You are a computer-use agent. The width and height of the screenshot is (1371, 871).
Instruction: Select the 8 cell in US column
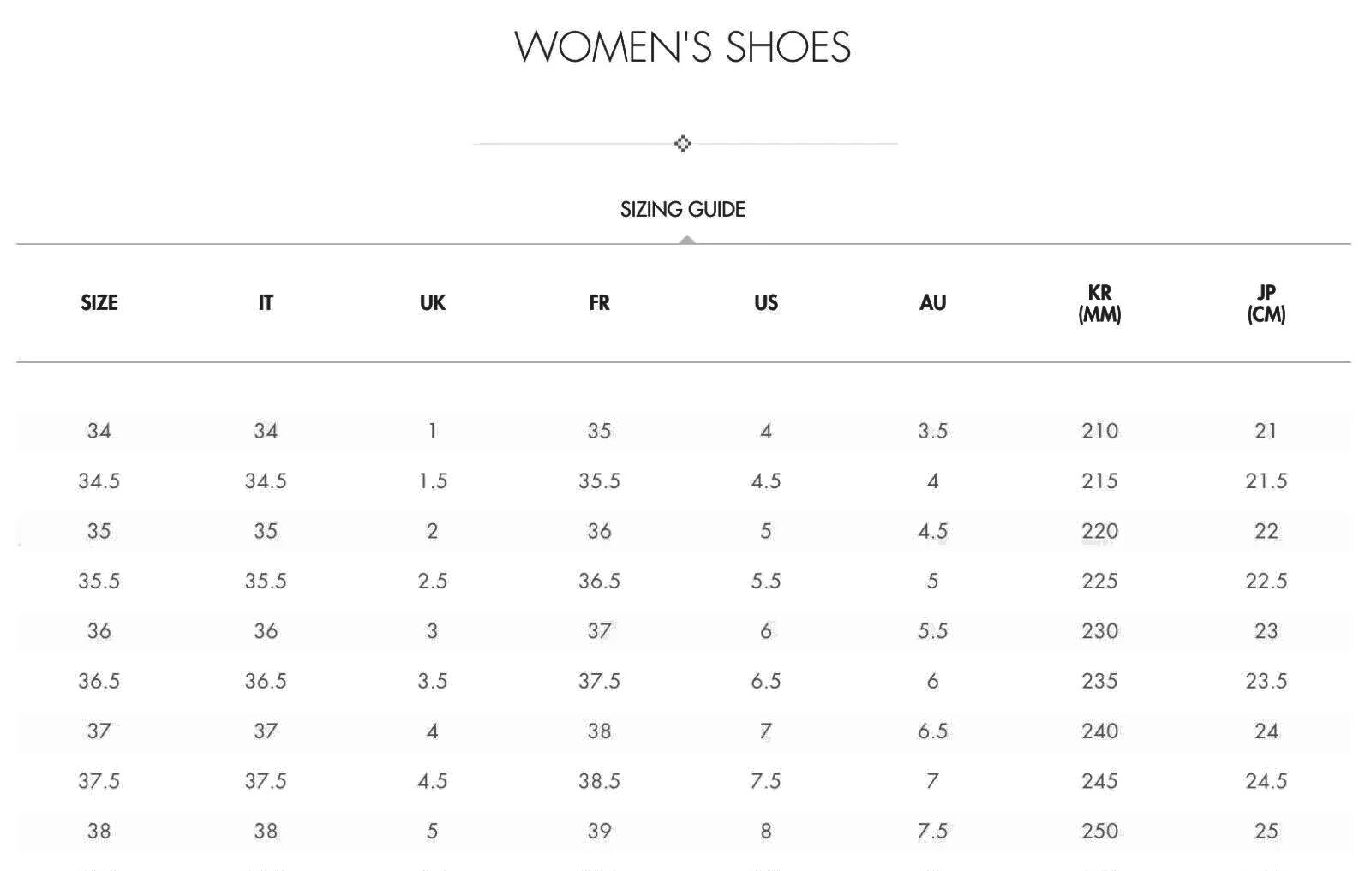tap(766, 831)
